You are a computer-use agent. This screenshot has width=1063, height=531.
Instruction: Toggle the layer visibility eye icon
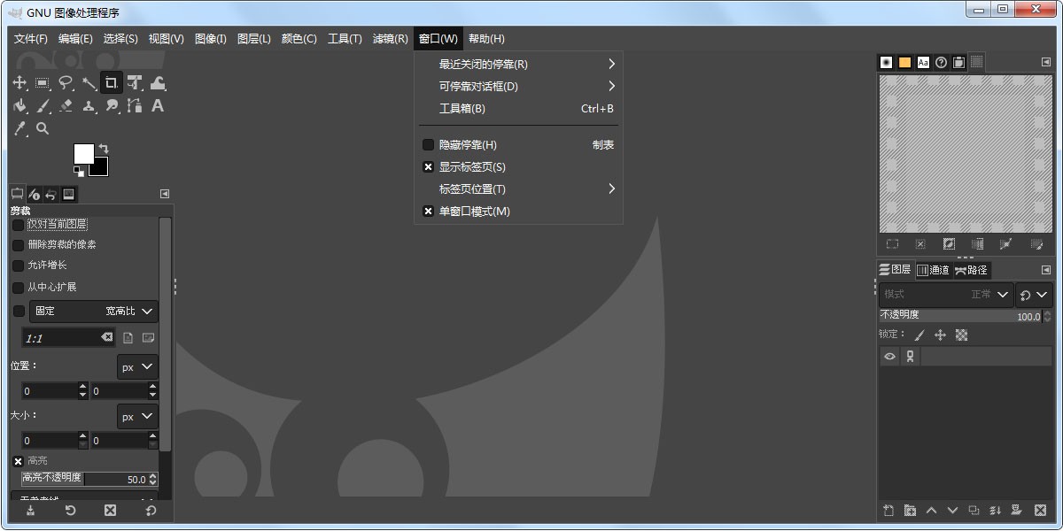click(x=888, y=356)
